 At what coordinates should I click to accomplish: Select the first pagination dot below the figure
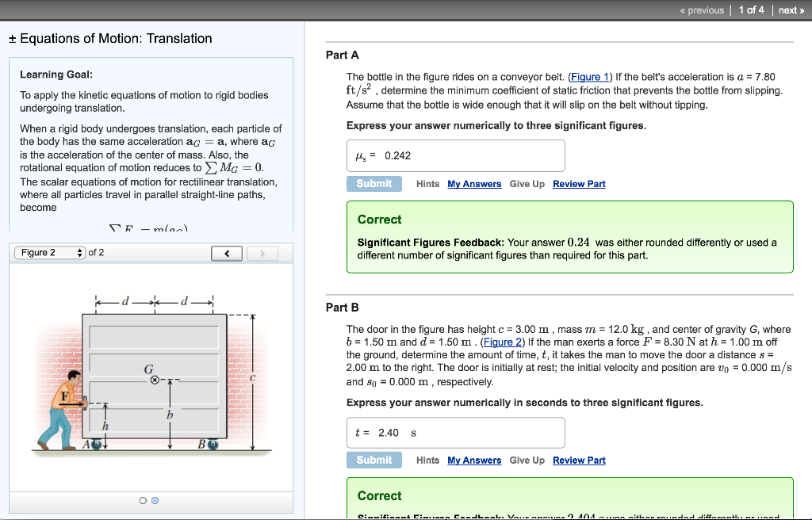142,500
